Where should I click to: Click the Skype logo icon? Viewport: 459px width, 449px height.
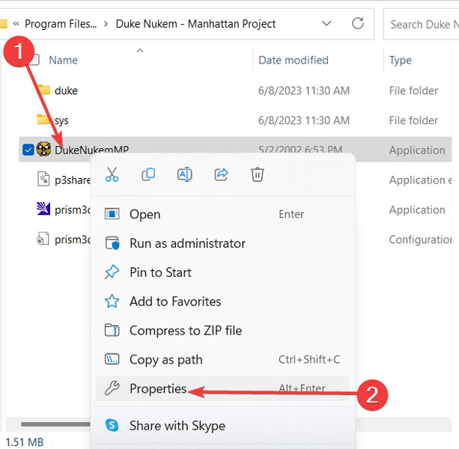[112, 425]
